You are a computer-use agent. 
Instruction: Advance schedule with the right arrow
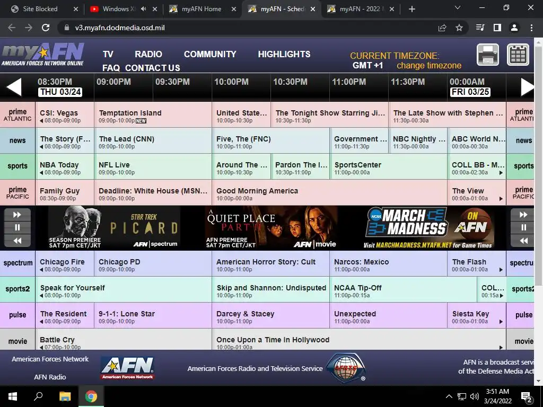pyautogui.click(x=528, y=87)
